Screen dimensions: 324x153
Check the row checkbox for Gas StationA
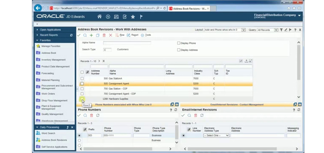tap(82, 79)
